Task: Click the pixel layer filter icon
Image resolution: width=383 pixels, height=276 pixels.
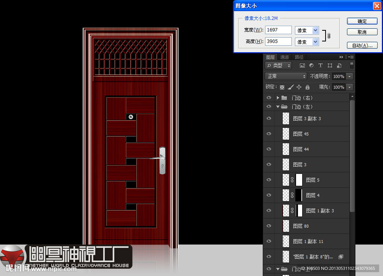Action: 302,65
